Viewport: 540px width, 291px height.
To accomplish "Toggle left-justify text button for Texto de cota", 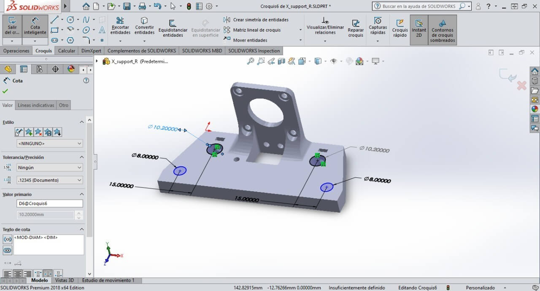I will (x=8, y=274).
